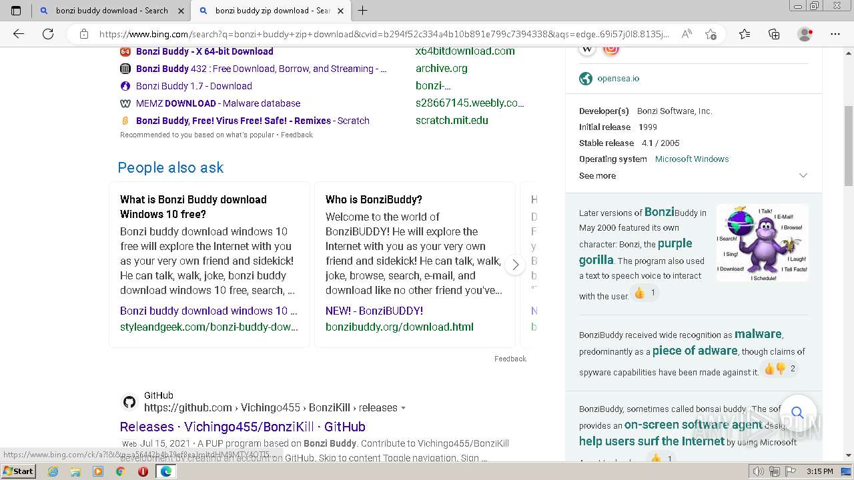Open the tab actions menu icon
Screen dimensions: 854x480
(16, 10)
